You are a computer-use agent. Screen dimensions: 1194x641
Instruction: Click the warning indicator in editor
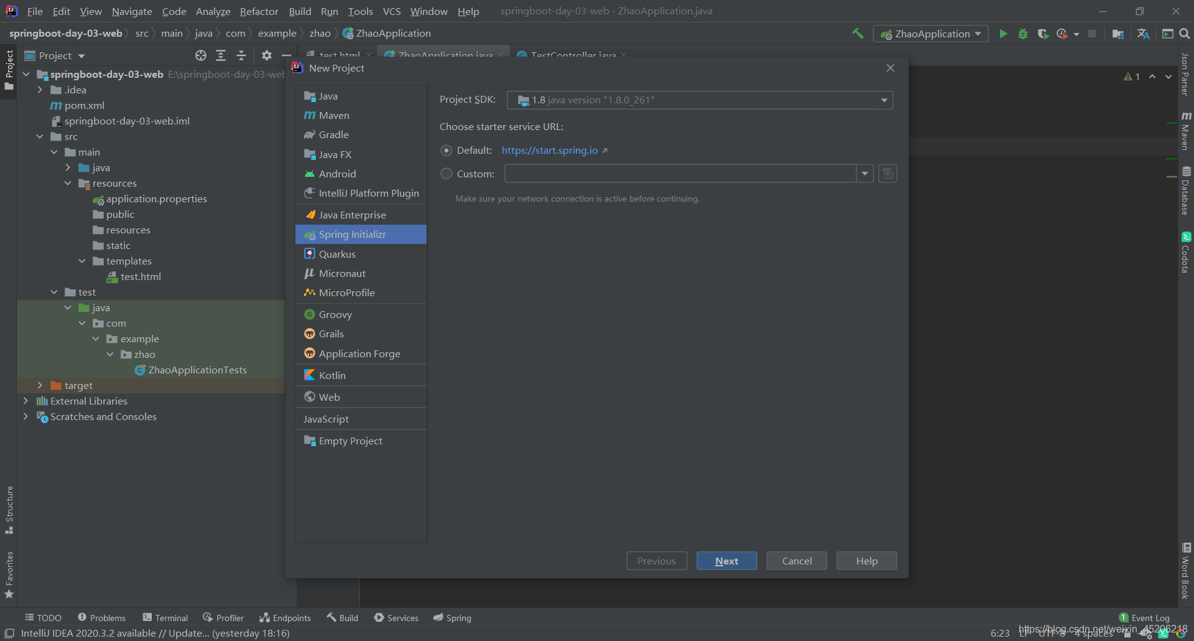1132,77
